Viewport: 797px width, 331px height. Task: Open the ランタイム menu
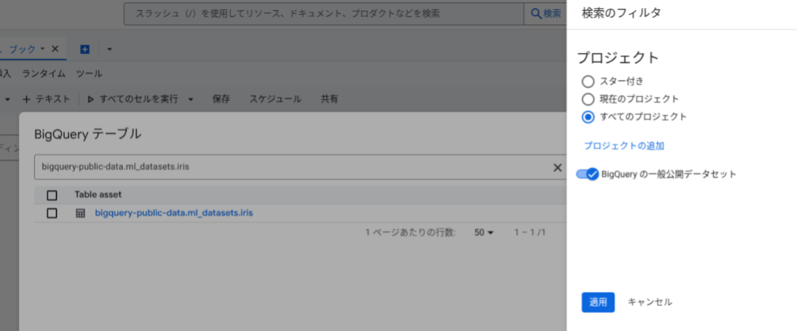(44, 74)
